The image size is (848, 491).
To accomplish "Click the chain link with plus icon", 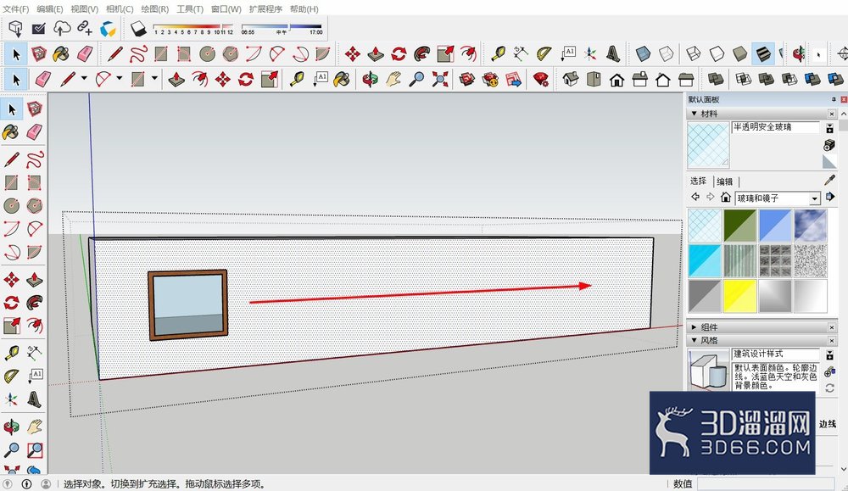I will point(84,28).
